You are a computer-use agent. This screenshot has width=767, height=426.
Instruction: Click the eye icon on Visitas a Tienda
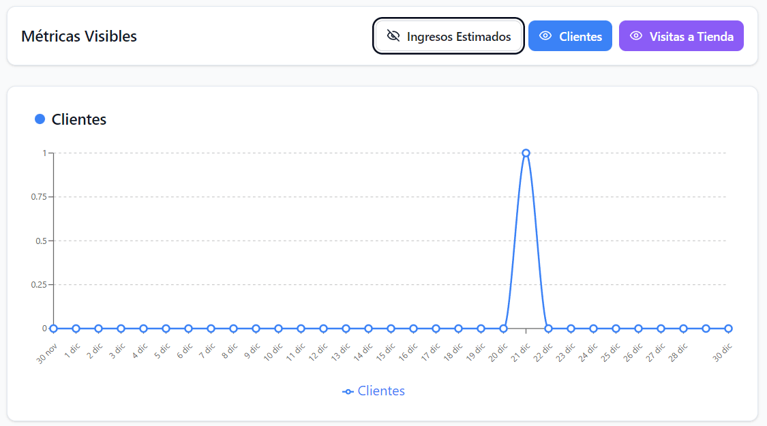click(637, 35)
